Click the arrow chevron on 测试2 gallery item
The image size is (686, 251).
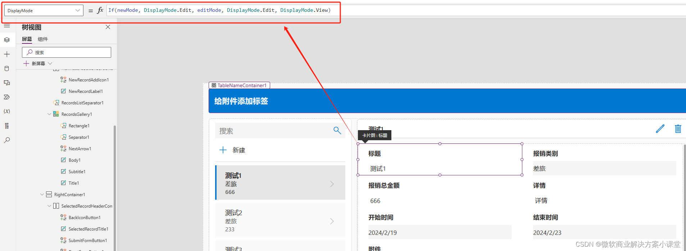pos(332,221)
